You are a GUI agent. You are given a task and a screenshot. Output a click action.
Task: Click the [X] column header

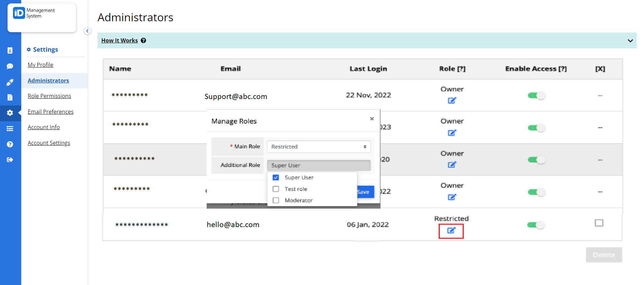coord(600,69)
